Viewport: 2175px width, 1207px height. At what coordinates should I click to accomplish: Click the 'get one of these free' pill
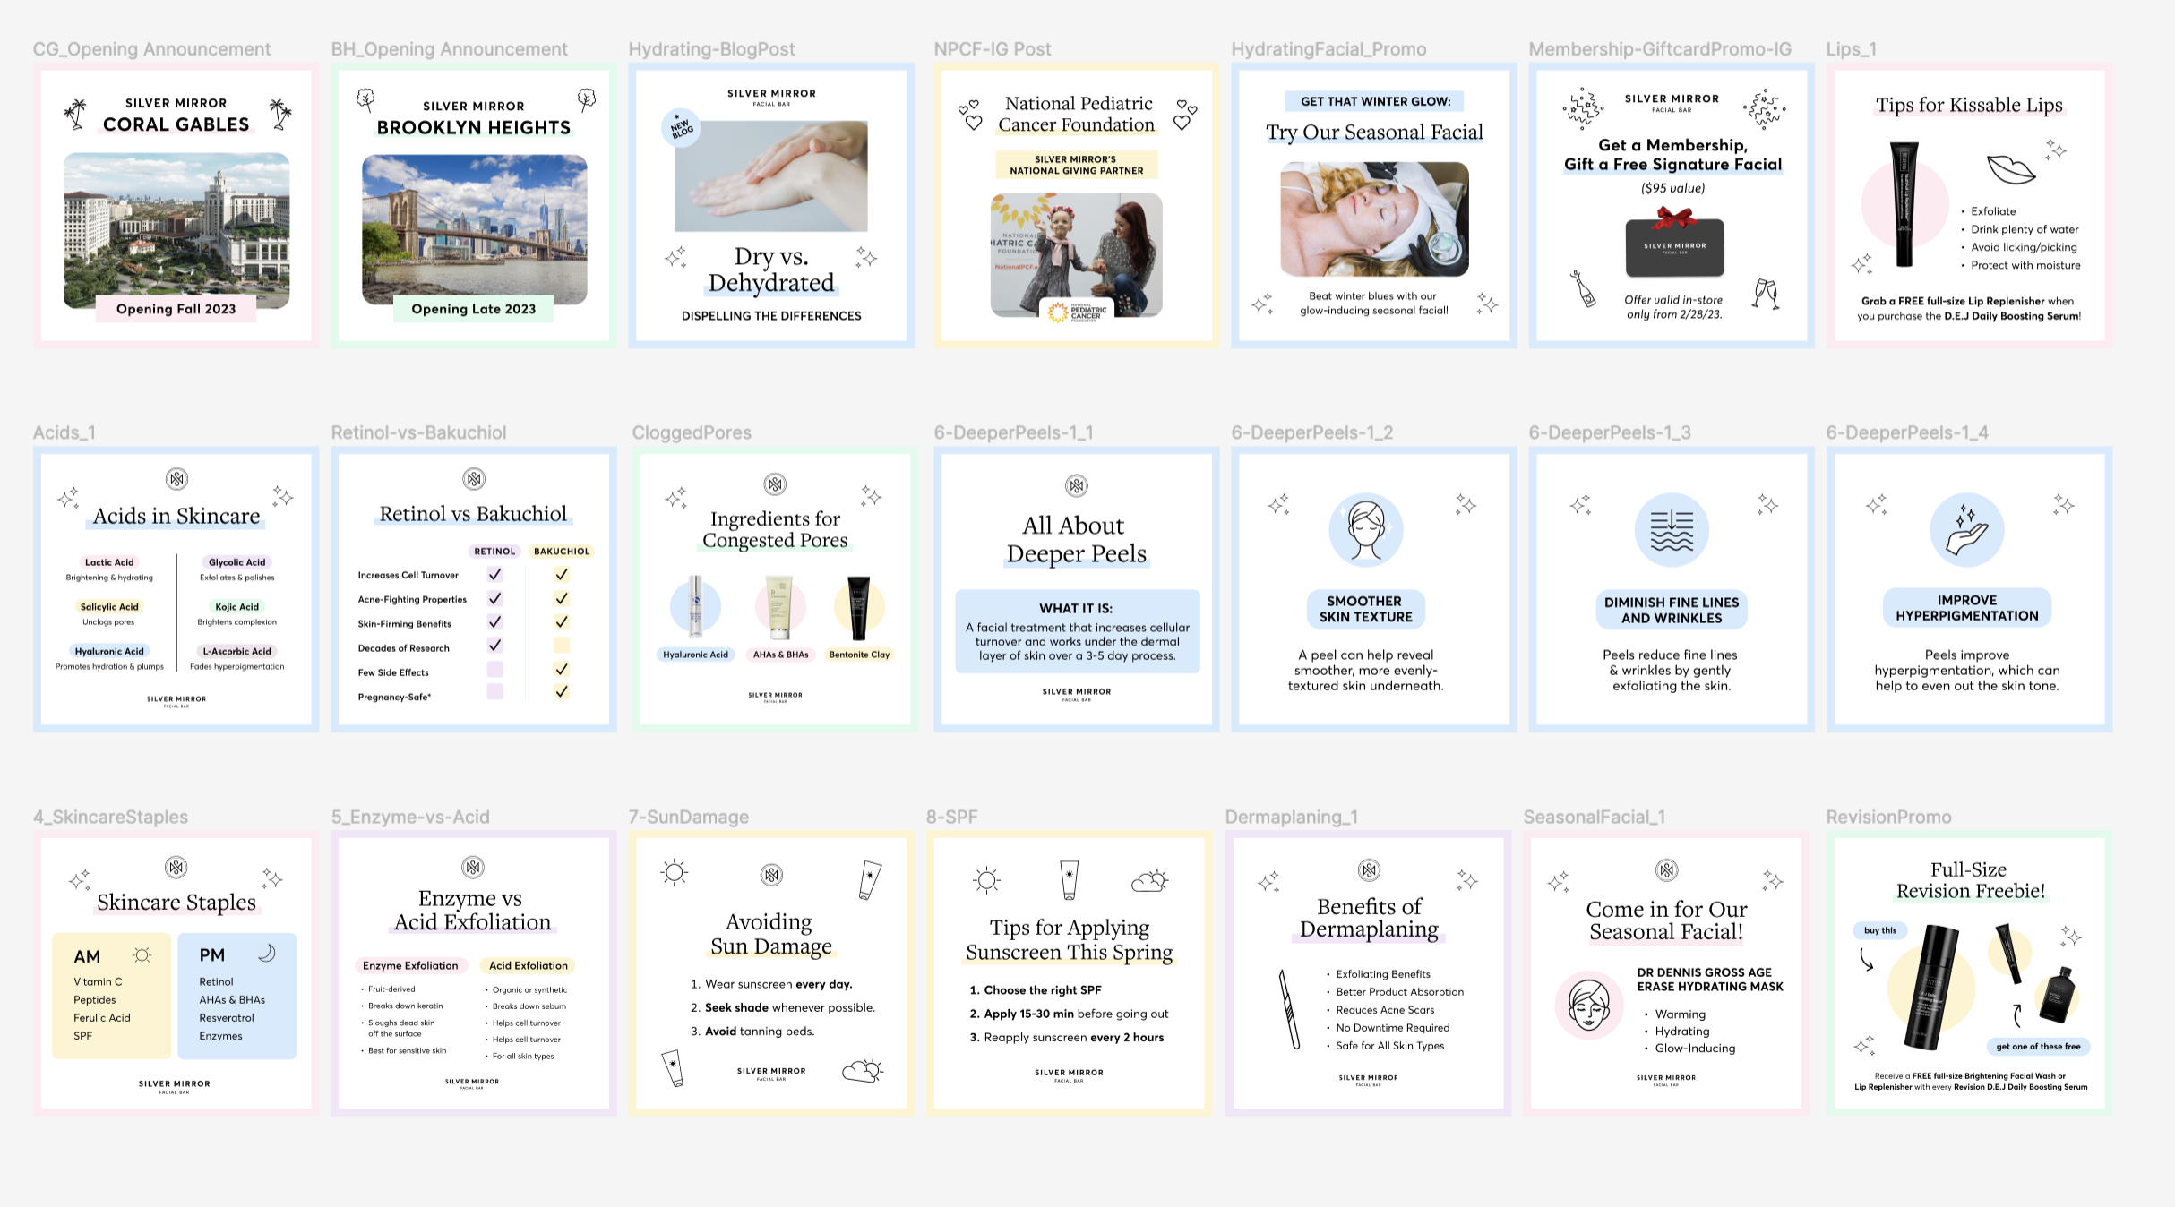click(x=2038, y=1046)
